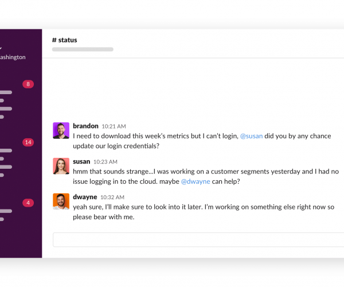This screenshot has width=344, height=287.
Task: Open the @susan mention link
Action: click(252, 136)
